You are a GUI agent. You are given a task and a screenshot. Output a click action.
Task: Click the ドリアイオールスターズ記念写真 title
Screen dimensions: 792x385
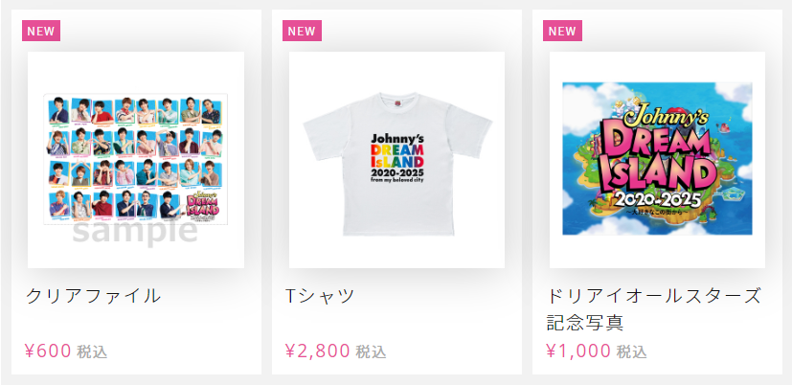coord(654,308)
